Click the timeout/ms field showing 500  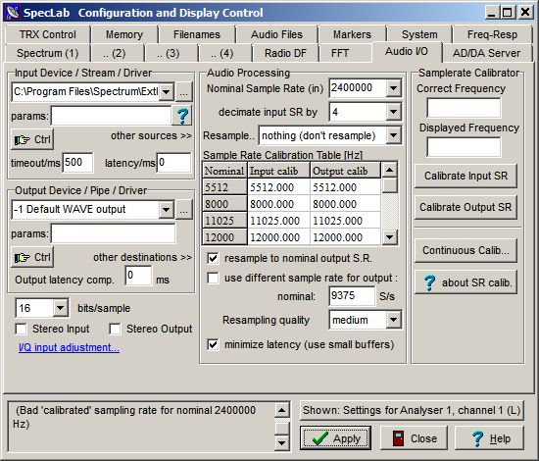[x=77, y=163]
